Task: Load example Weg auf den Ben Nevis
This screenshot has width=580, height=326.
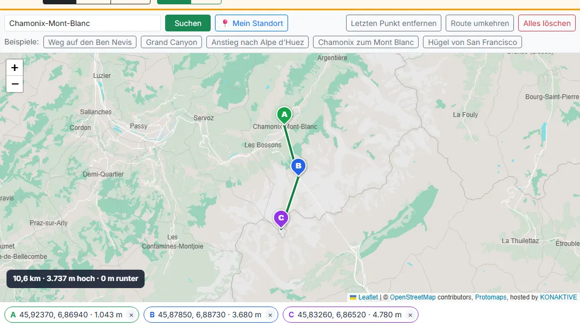Action: point(90,42)
